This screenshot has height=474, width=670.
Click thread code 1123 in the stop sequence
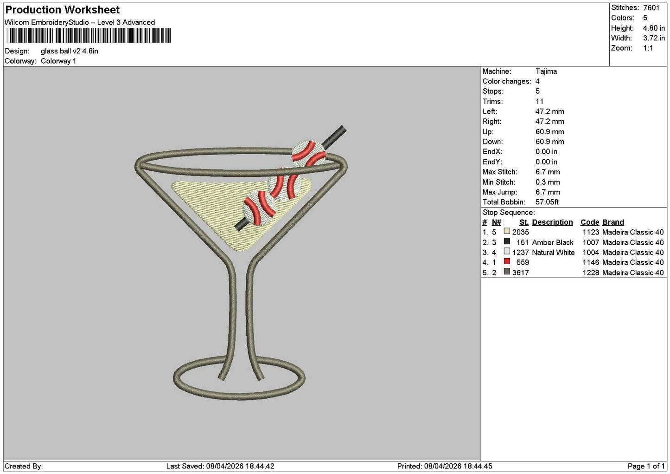click(x=591, y=232)
